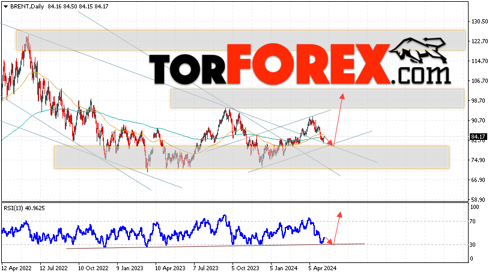
Task: Click the 10 Oct 2022 date label
Action: 93,268
